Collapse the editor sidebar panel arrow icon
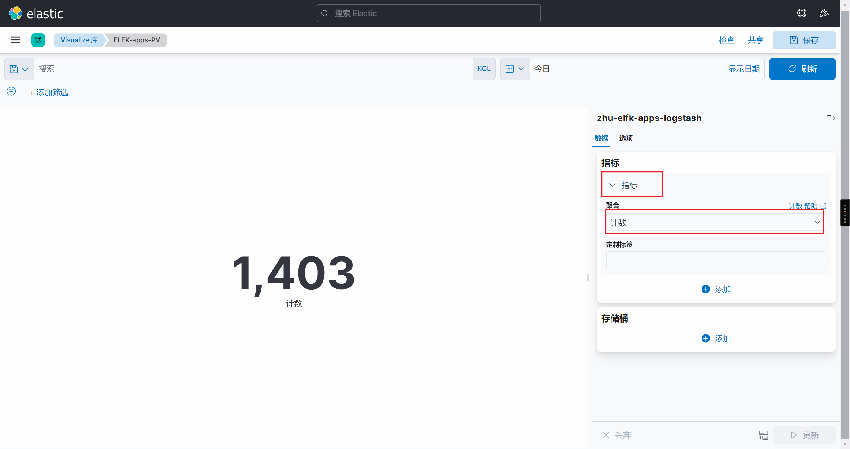850x449 pixels. click(x=831, y=118)
